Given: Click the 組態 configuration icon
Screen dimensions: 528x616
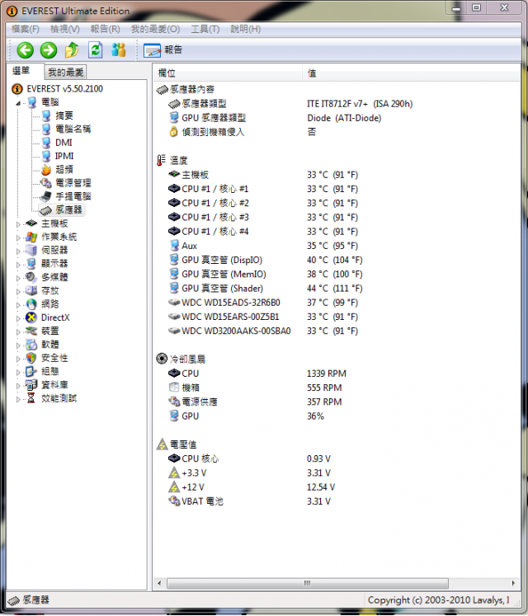Looking at the screenshot, I should click(x=31, y=371).
